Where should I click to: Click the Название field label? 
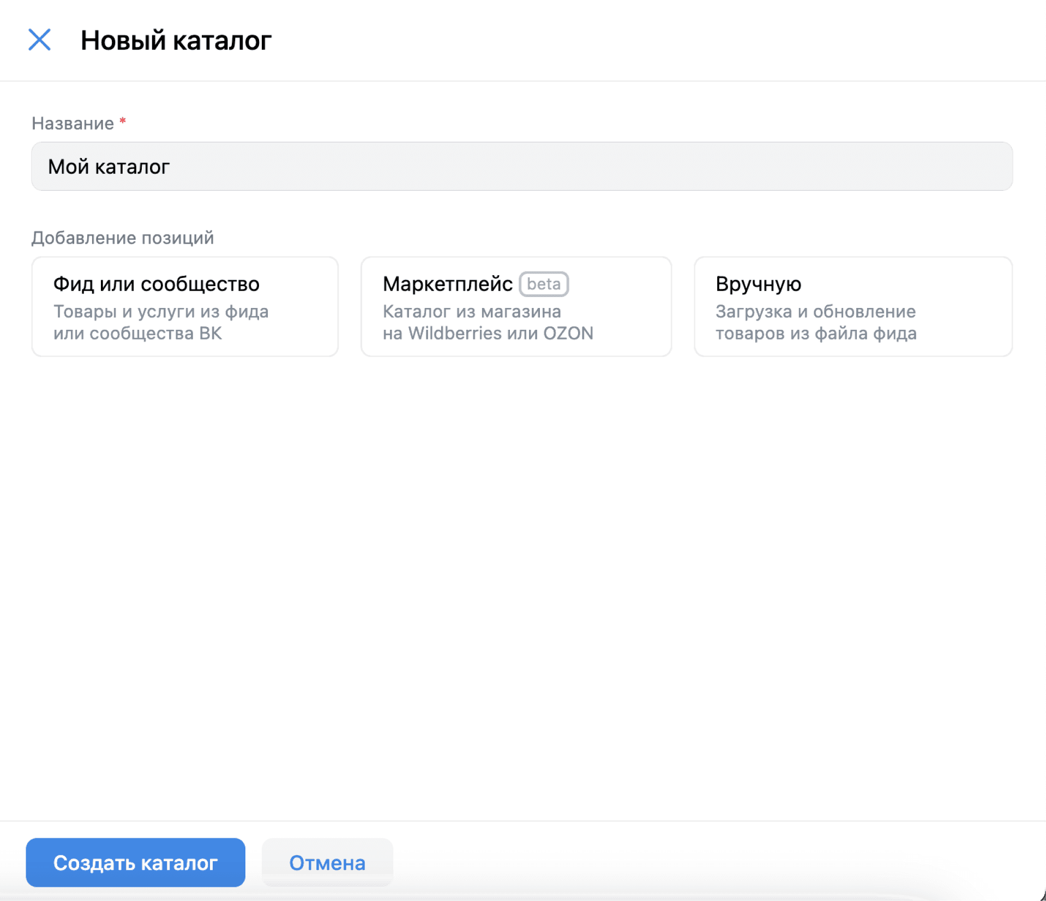coord(73,123)
